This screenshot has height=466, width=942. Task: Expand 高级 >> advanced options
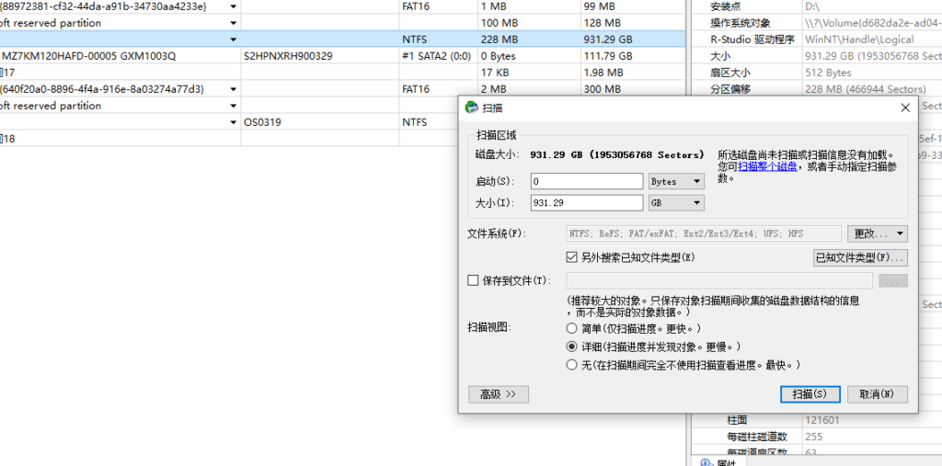pos(498,394)
